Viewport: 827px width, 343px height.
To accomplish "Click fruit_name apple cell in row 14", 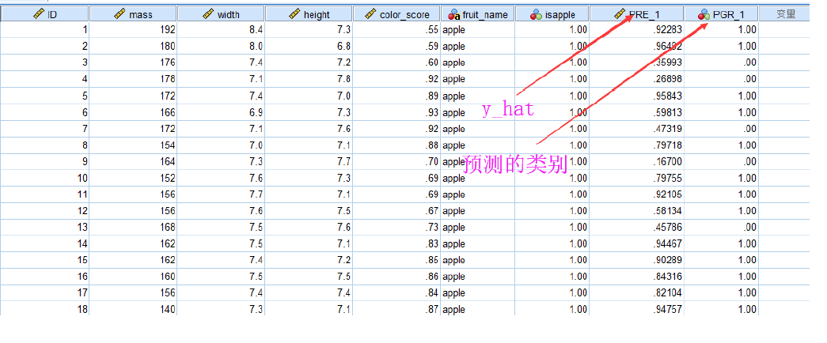I will (478, 244).
